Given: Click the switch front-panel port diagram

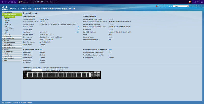Looking at the screenshot, I should (62, 75).
